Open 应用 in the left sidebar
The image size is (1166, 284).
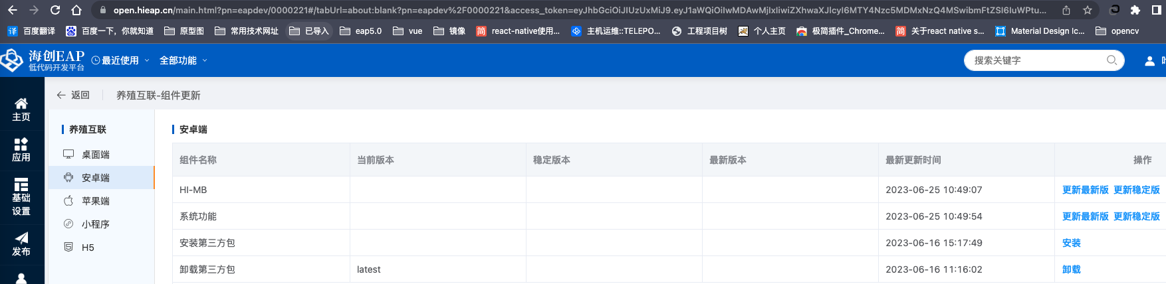(21, 150)
